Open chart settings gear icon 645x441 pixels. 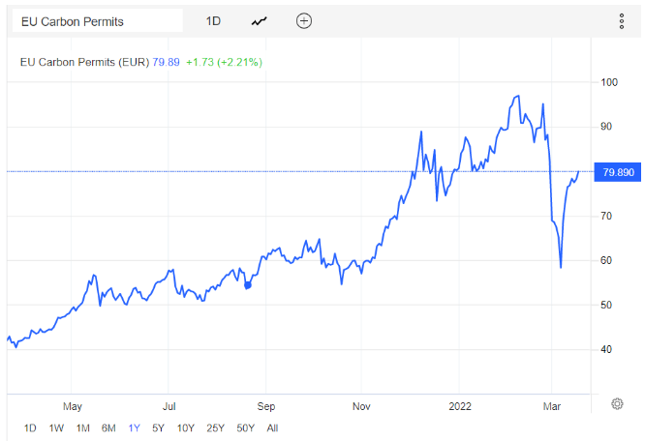(617, 403)
